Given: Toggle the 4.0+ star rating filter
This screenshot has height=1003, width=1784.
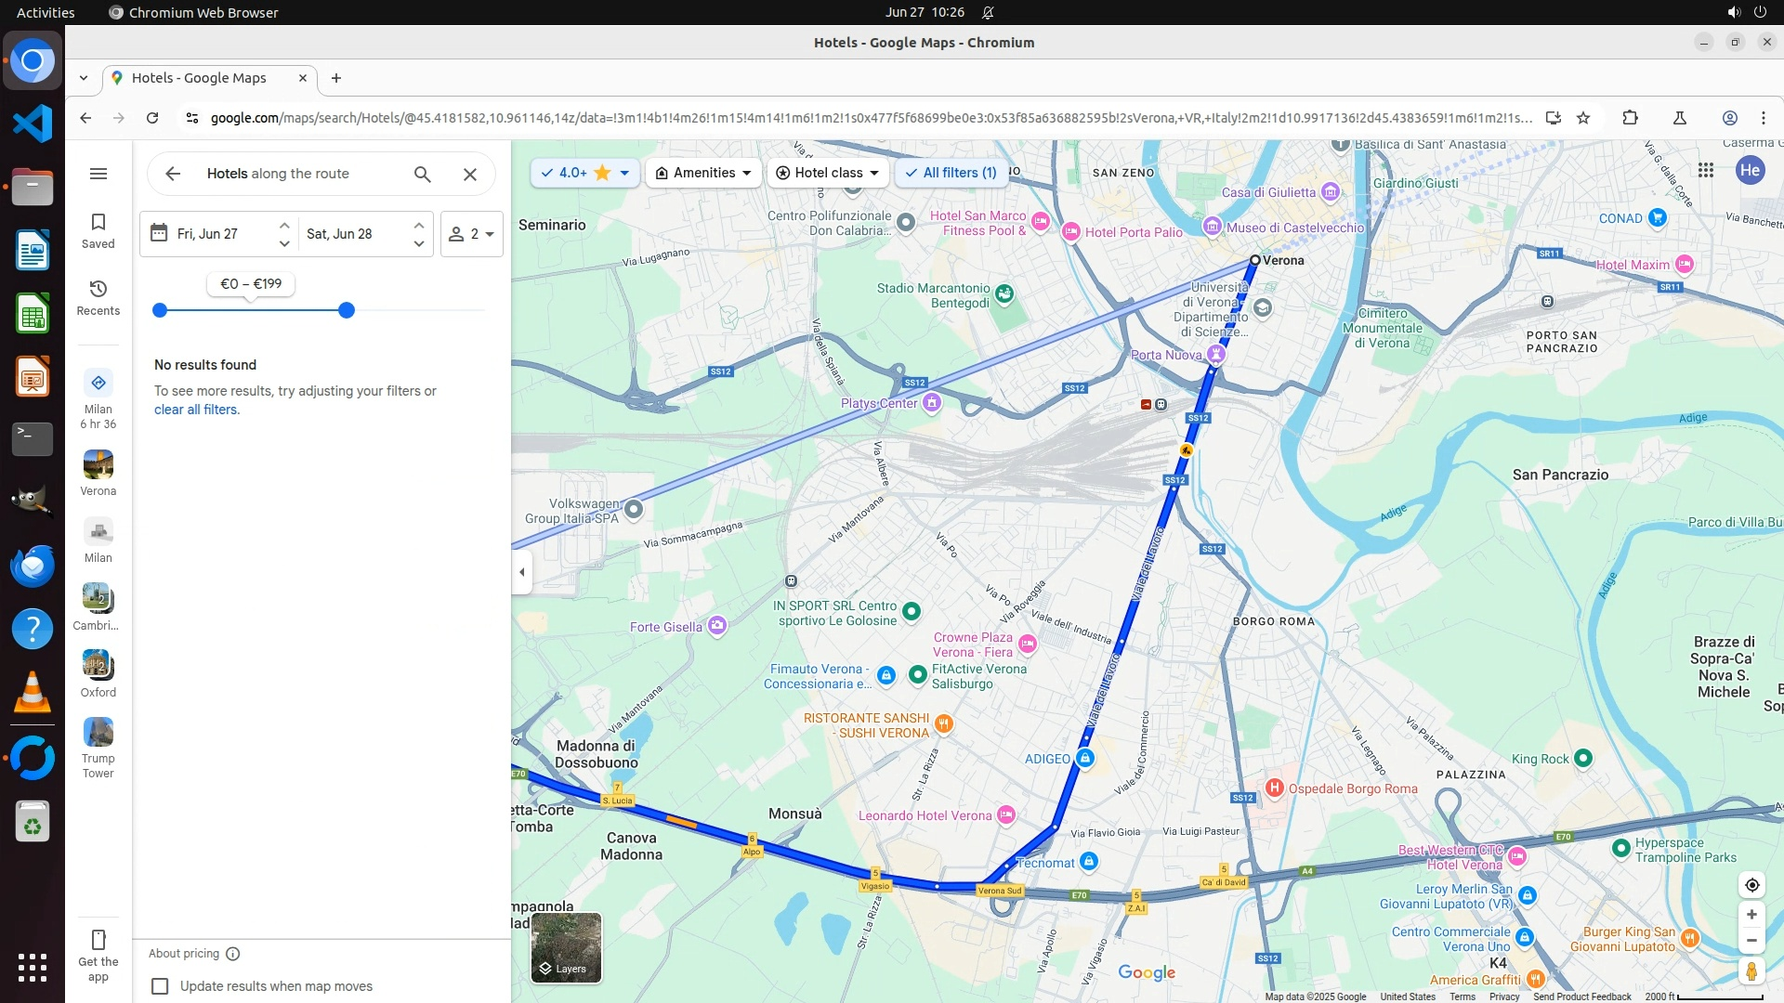Looking at the screenshot, I should [x=584, y=173].
